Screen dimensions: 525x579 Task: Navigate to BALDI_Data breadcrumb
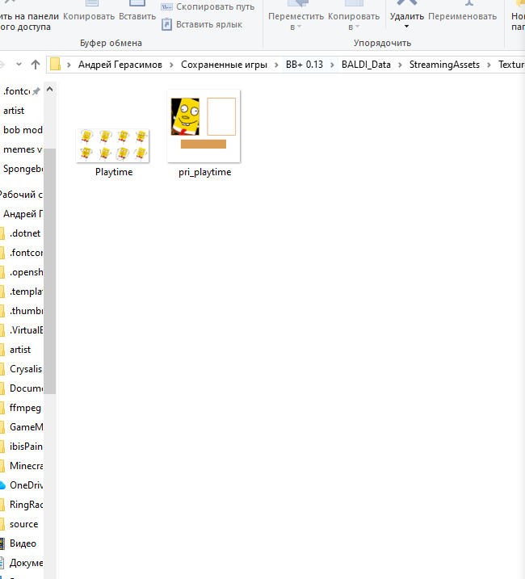(366, 65)
